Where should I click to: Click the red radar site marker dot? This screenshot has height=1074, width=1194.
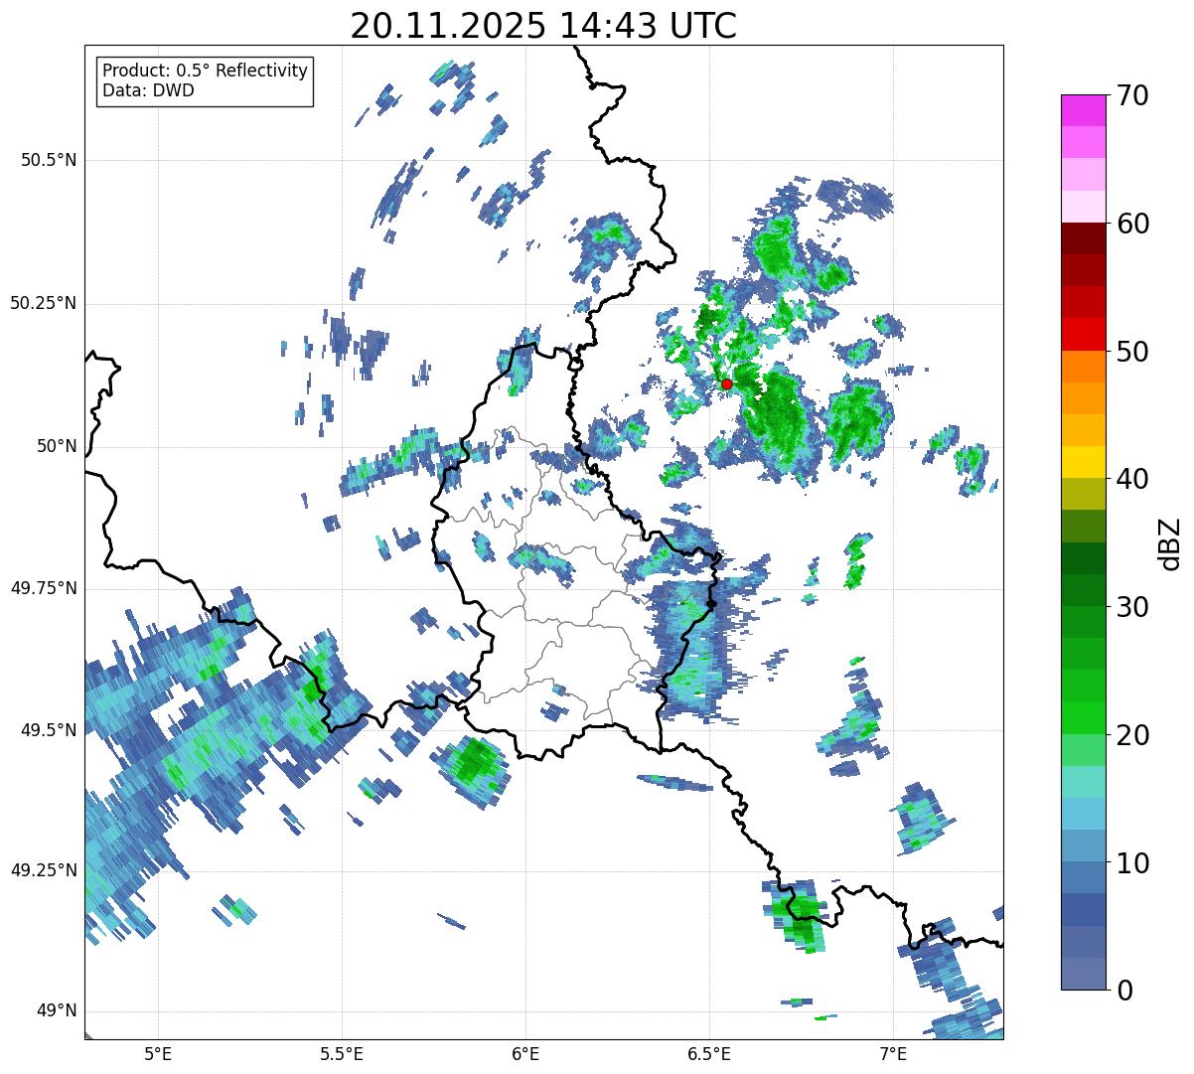click(727, 384)
